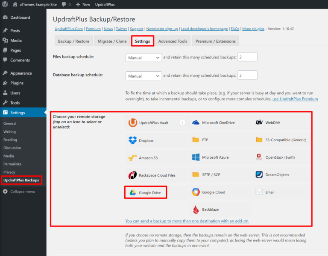Open the General settings submenu
Image resolution: width=328 pixels, height=256 pixels.
[10, 123]
